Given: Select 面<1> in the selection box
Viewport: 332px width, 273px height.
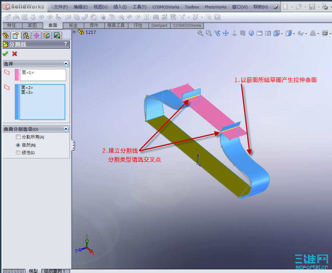Looking at the screenshot, I should click(x=28, y=73).
